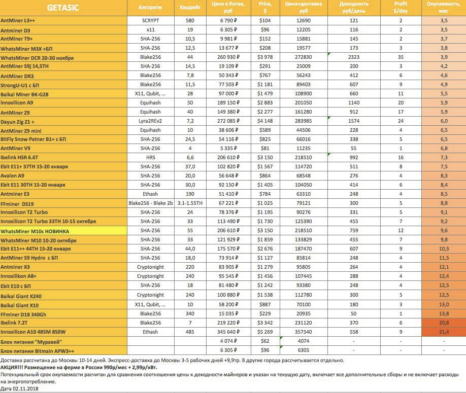Viewport: 466px width, 393px height.
Task: Select the 1574 daily income cell
Action: click(x=354, y=121)
